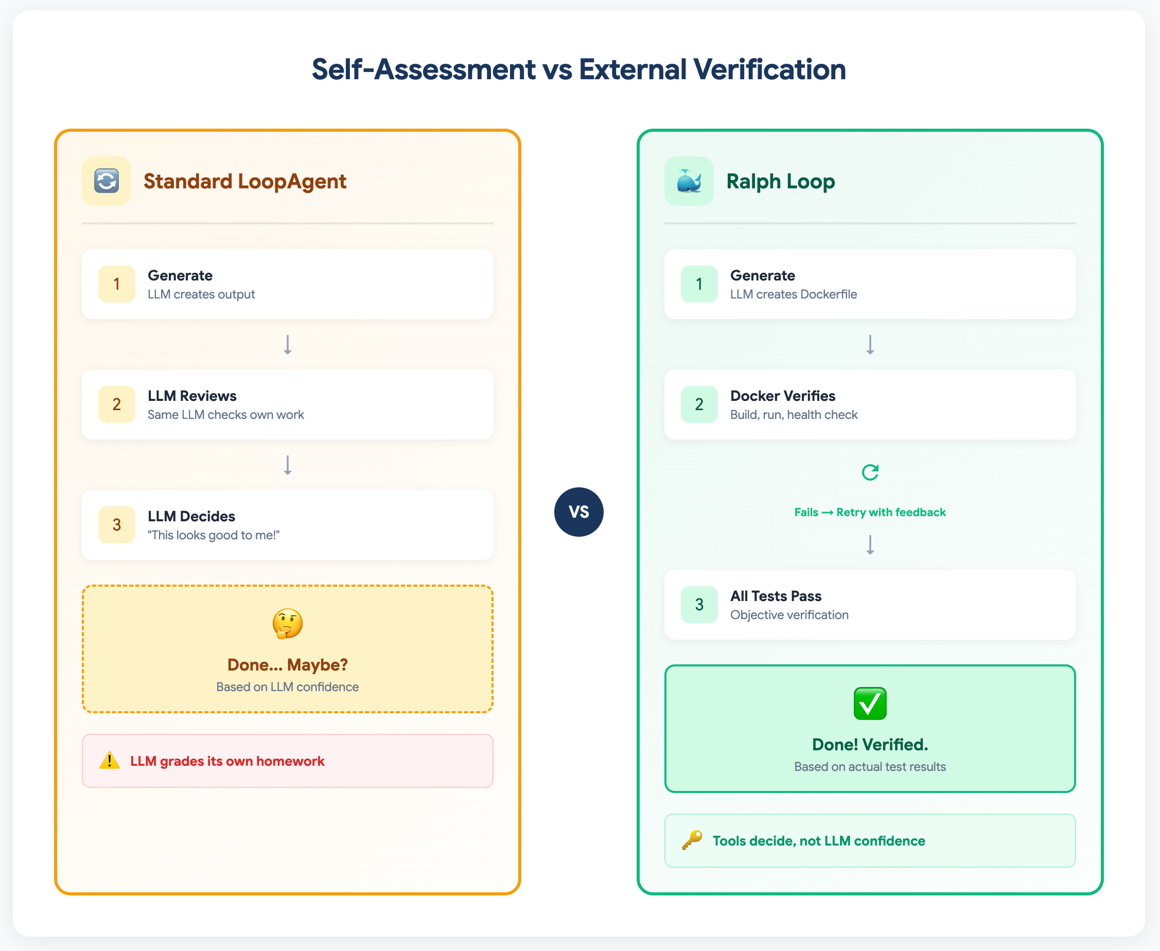Click the LLM grades its own homework banner

tap(287, 761)
